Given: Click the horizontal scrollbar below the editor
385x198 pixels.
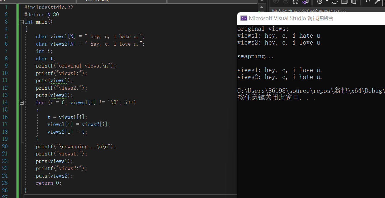Looking at the screenshot, I should click(x=129, y=196).
